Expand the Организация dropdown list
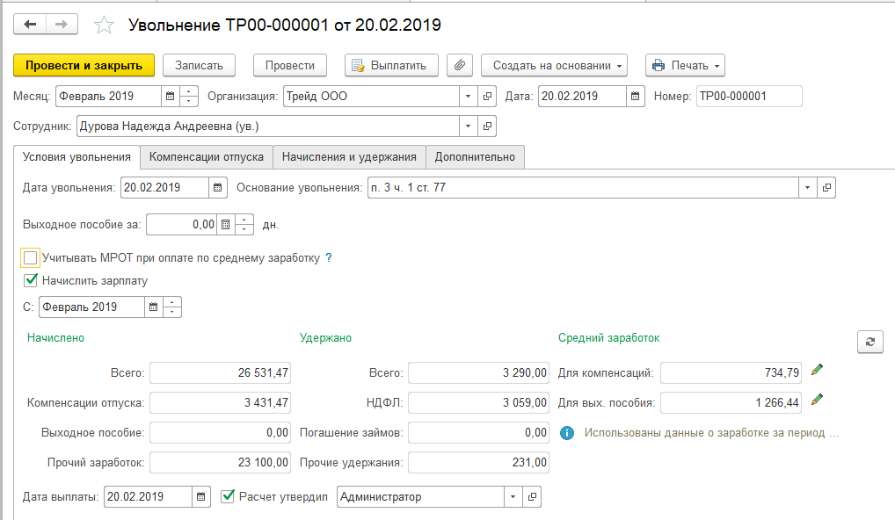 (468, 97)
